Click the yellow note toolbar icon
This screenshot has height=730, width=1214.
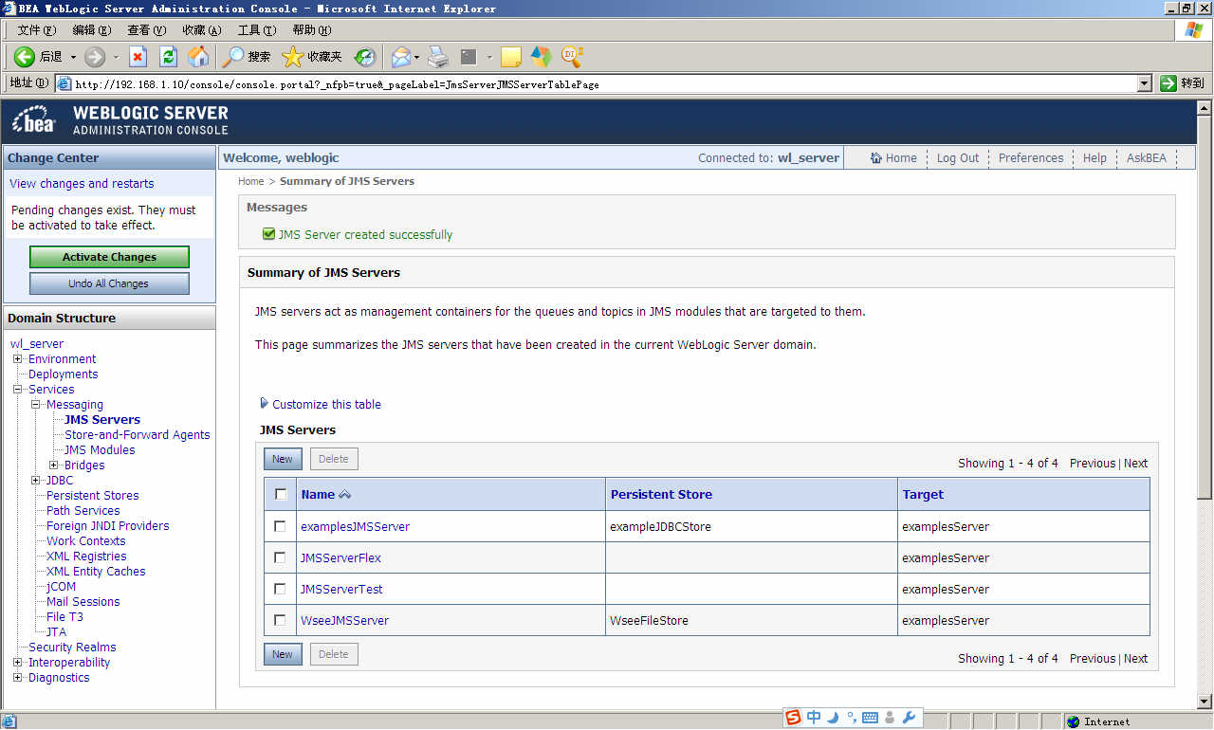511,57
